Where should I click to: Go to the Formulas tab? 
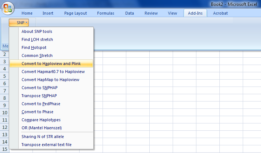pos(105,13)
